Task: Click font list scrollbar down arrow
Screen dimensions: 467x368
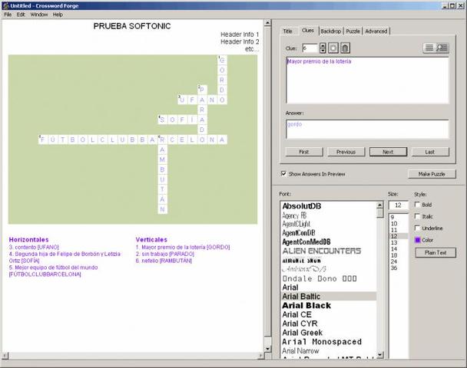Action: click(x=380, y=354)
